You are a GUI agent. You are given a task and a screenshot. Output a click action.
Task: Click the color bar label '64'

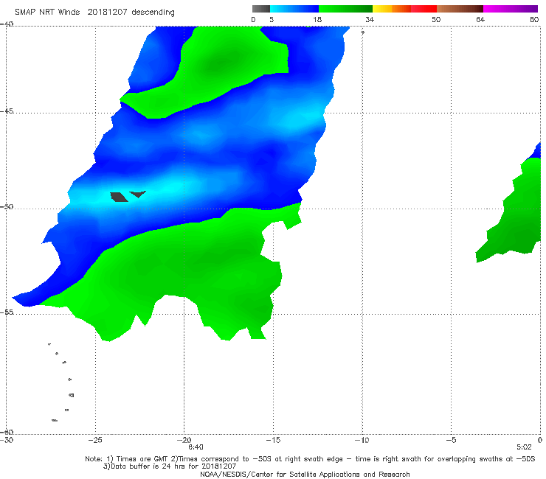480,19
